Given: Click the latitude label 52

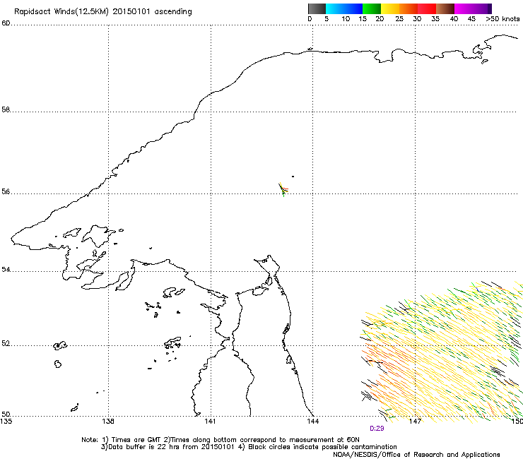Looking at the screenshot, I should 6,343.
